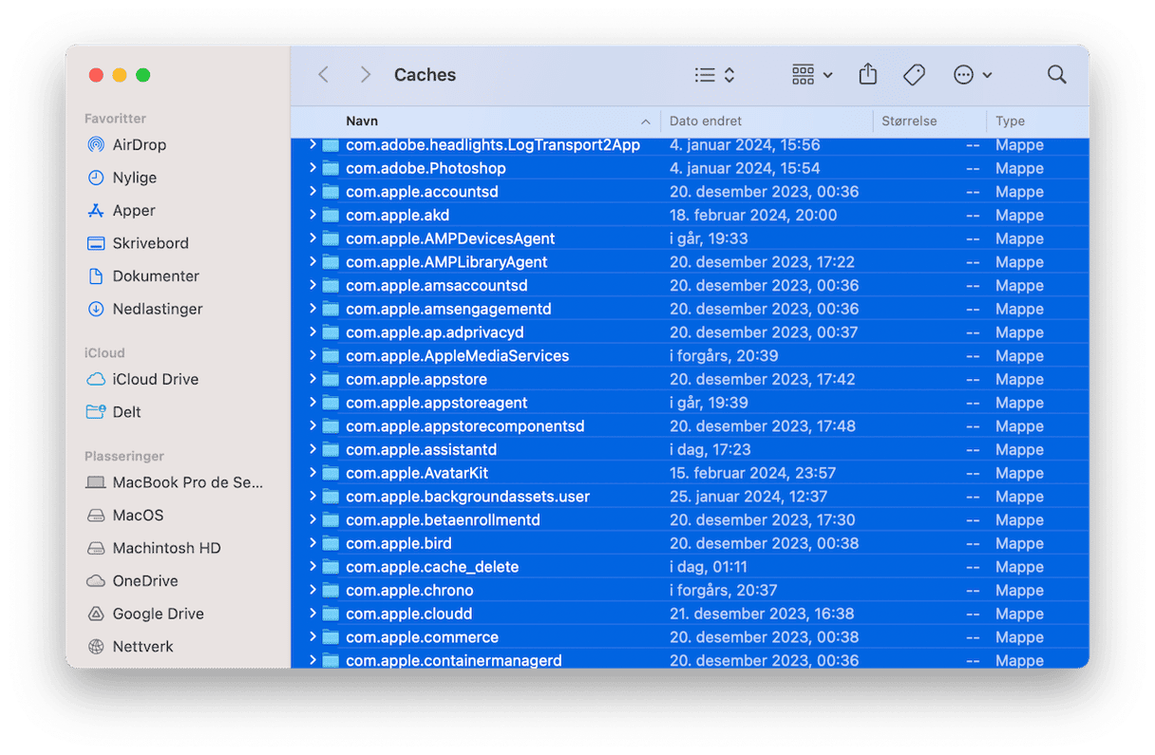Click the com.apple.amsaccountsd folder icon
The image size is (1155, 755).
331,286
